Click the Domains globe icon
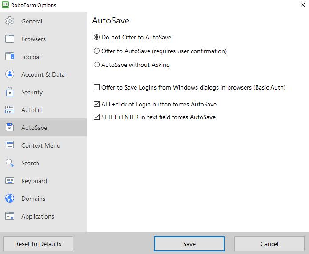The height and width of the screenshot is (254, 309). pos(10,199)
